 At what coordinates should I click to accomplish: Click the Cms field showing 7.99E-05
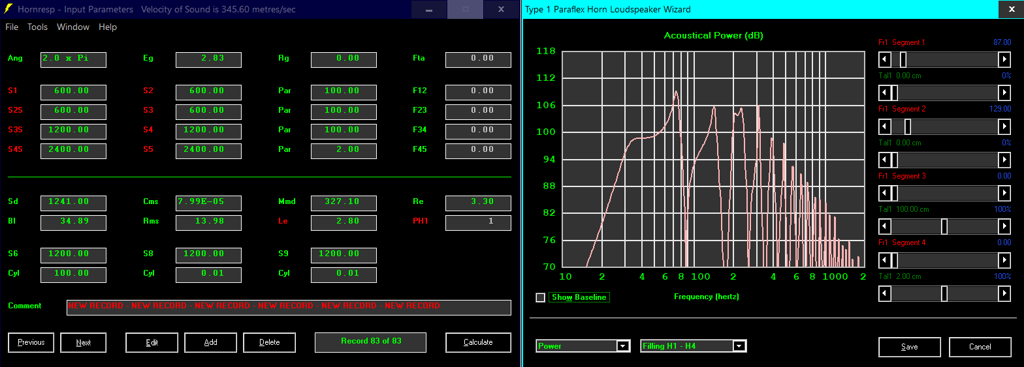(x=208, y=203)
